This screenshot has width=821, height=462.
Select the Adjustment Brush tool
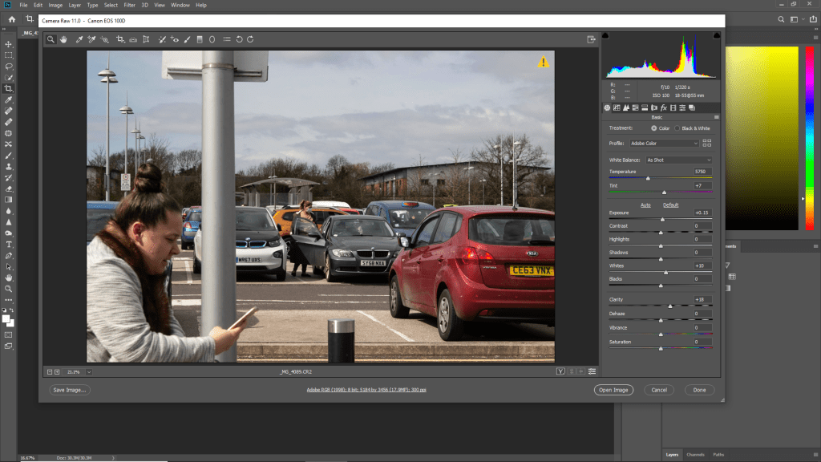pos(187,38)
